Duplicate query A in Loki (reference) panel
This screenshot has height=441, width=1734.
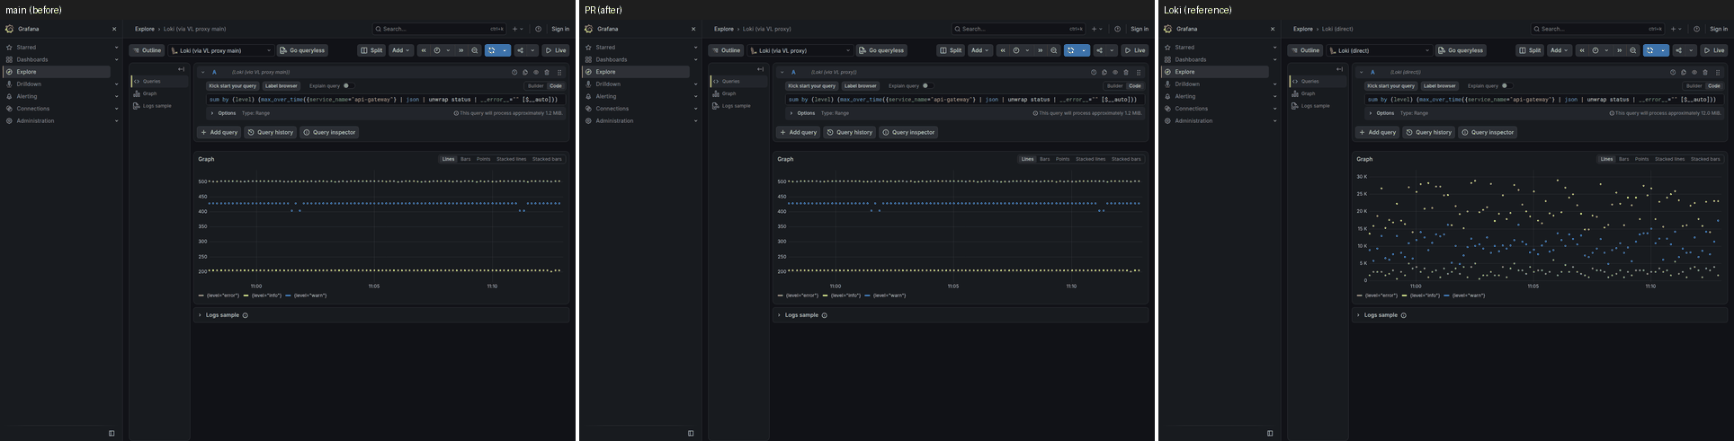[1684, 72]
